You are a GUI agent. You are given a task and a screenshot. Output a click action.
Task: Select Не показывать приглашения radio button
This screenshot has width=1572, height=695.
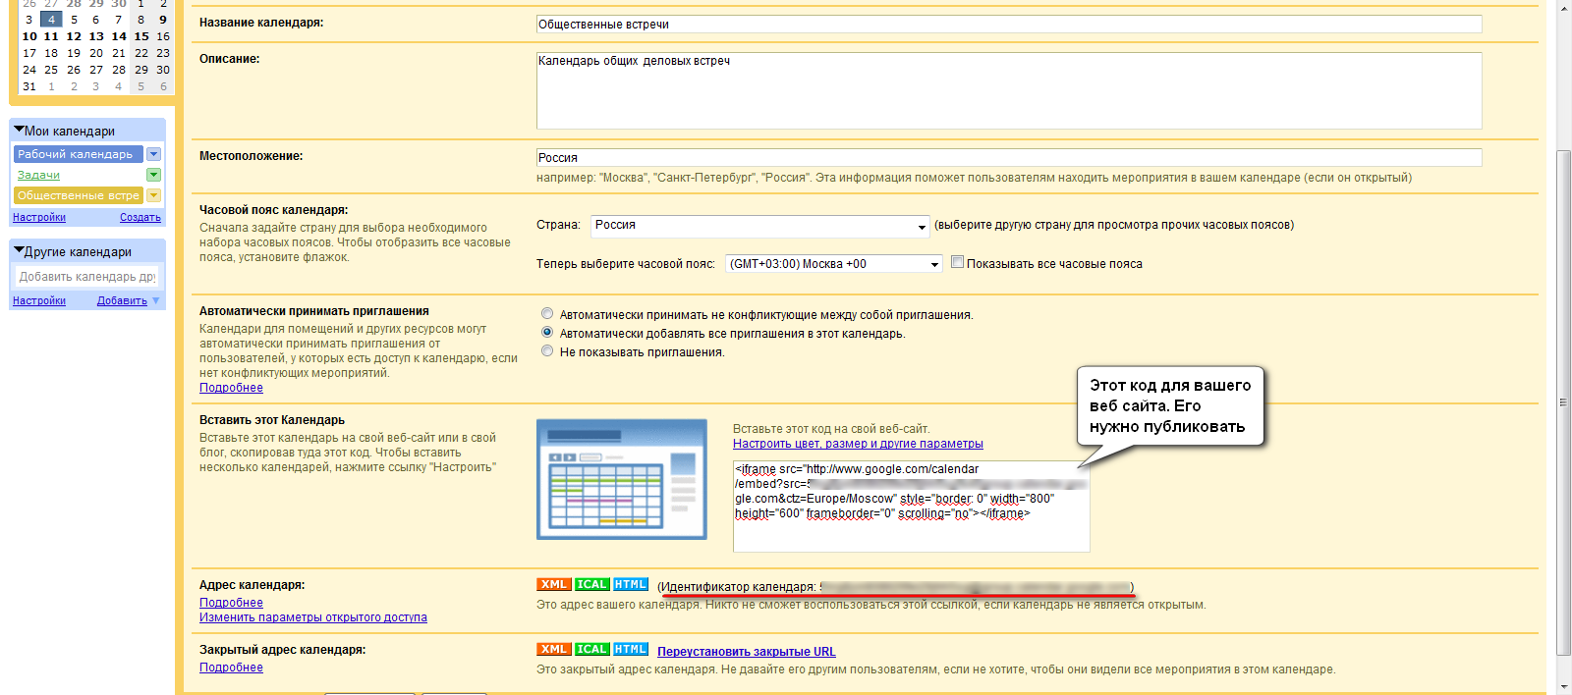tap(547, 351)
